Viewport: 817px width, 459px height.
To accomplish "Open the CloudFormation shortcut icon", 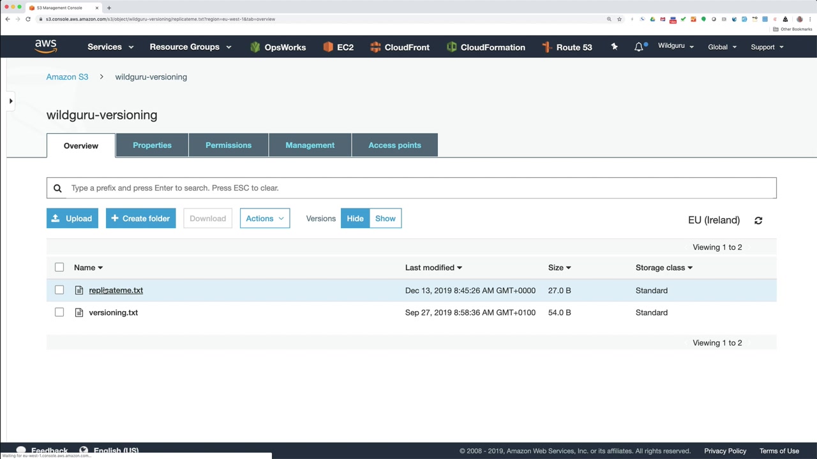I will tap(452, 47).
